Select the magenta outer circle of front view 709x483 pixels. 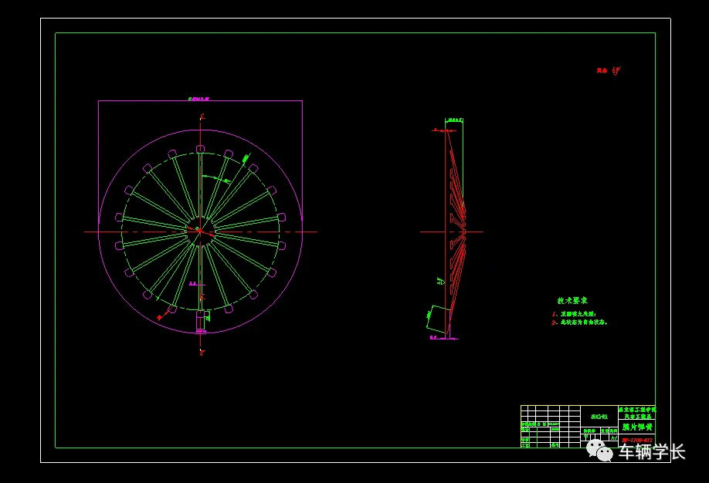click(200, 231)
